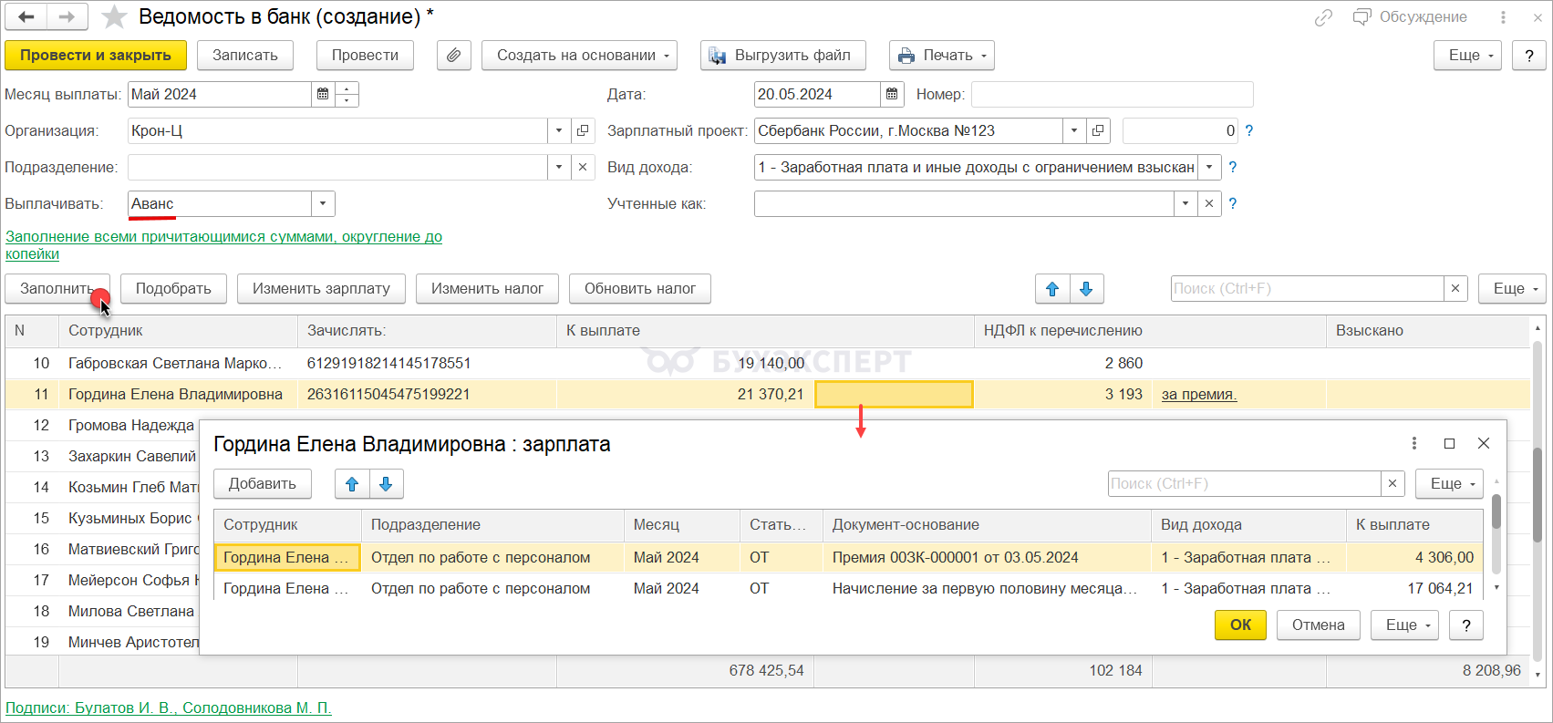Expand the Вид дохода dropdown
The width and height of the screenshot is (1553, 723).
(1209, 167)
